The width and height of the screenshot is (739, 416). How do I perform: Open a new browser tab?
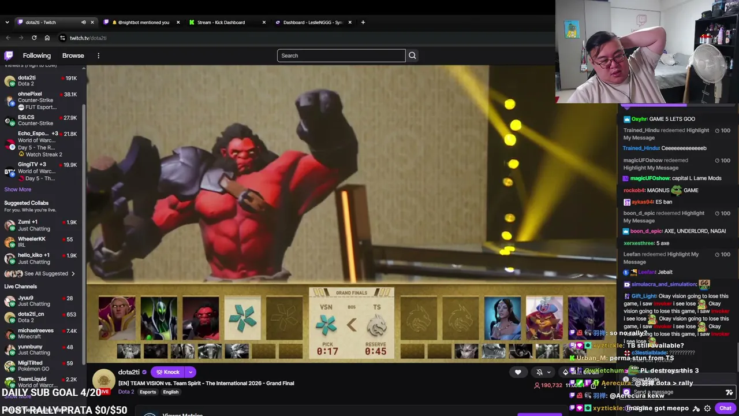[363, 23]
